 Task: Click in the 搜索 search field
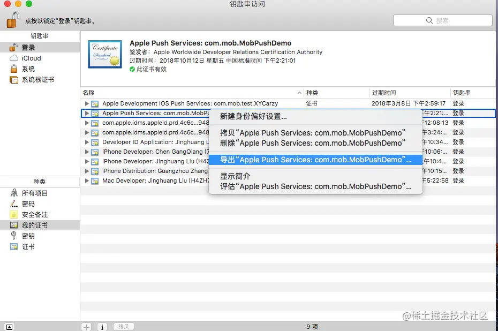(443, 20)
